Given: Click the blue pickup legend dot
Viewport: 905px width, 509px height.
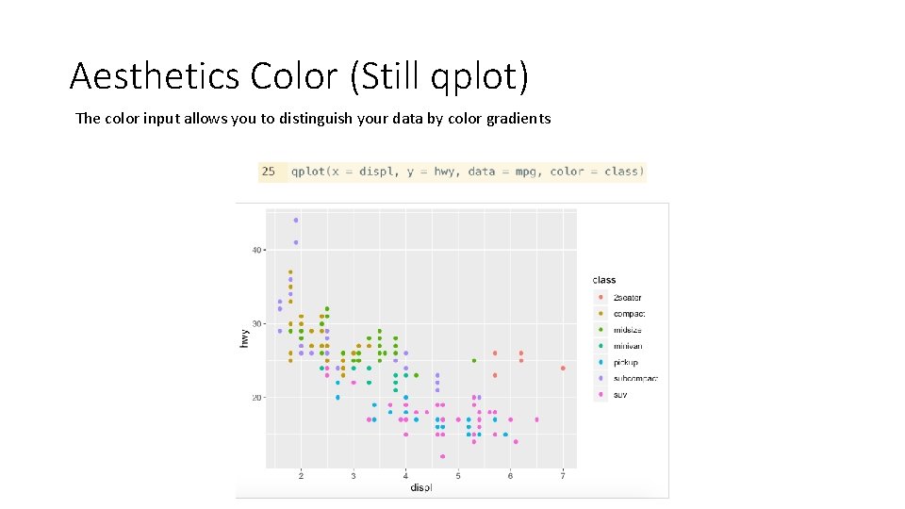Looking at the screenshot, I should pos(601,362).
